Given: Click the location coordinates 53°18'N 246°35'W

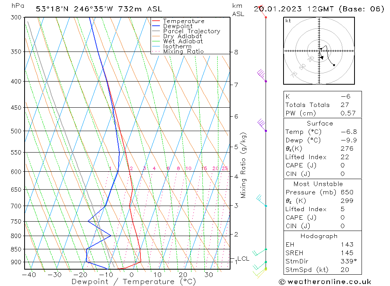Looking at the screenshot, I should click(x=74, y=9).
